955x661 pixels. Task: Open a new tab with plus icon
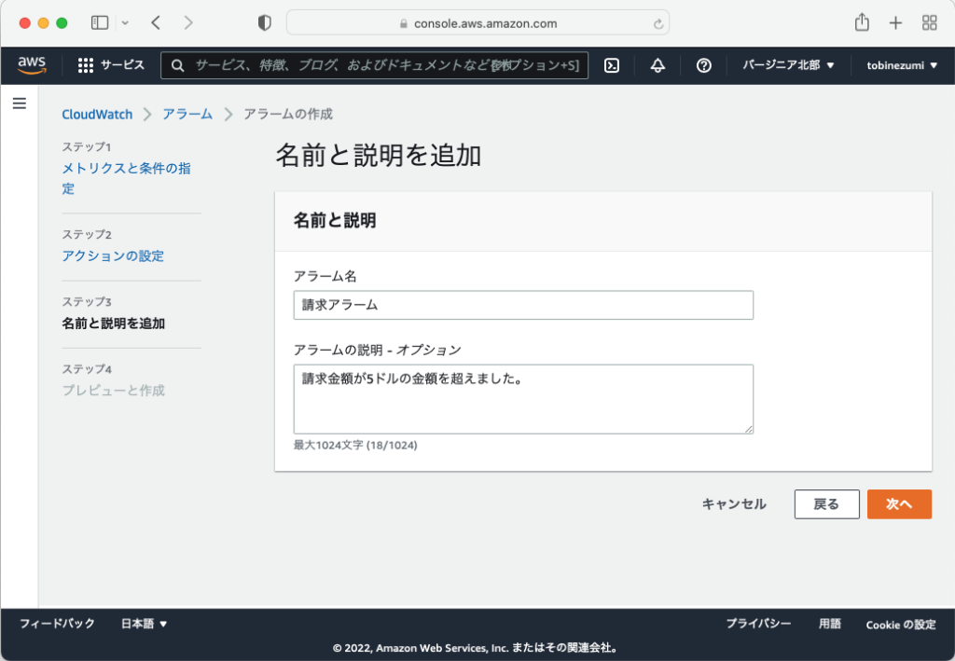[895, 23]
